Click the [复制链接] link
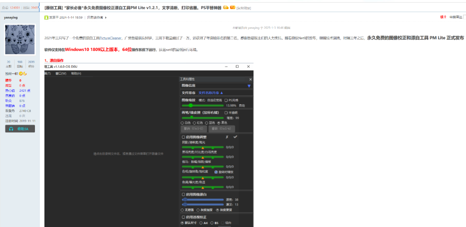 [x=244, y=8]
